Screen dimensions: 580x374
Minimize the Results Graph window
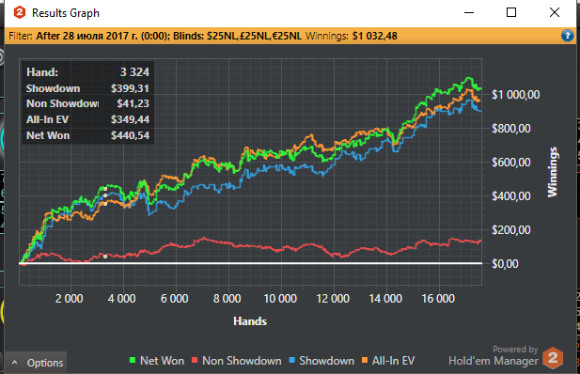point(469,12)
